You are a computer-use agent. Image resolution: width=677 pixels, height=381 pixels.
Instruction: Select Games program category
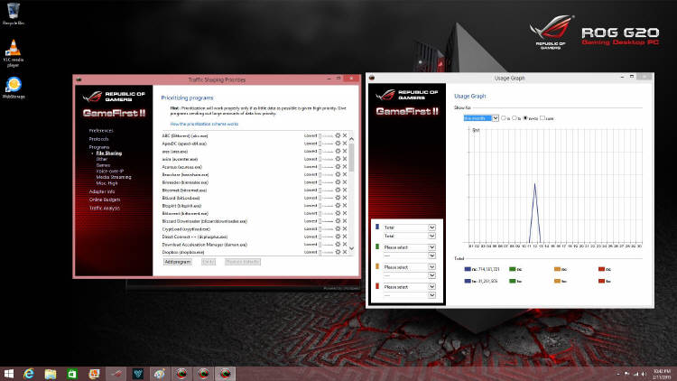pyautogui.click(x=103, y=165)
